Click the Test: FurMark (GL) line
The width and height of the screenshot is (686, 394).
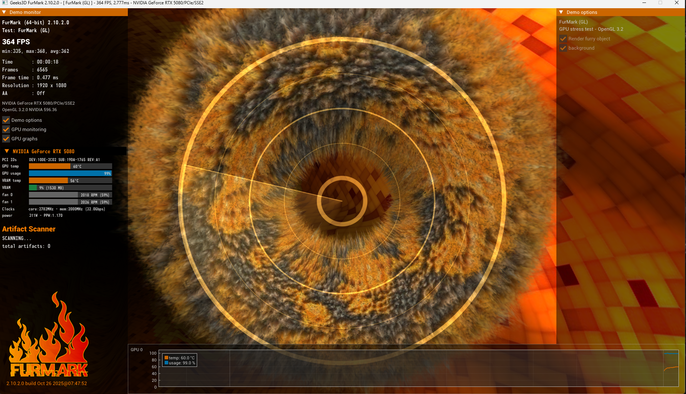pos(26,30)
